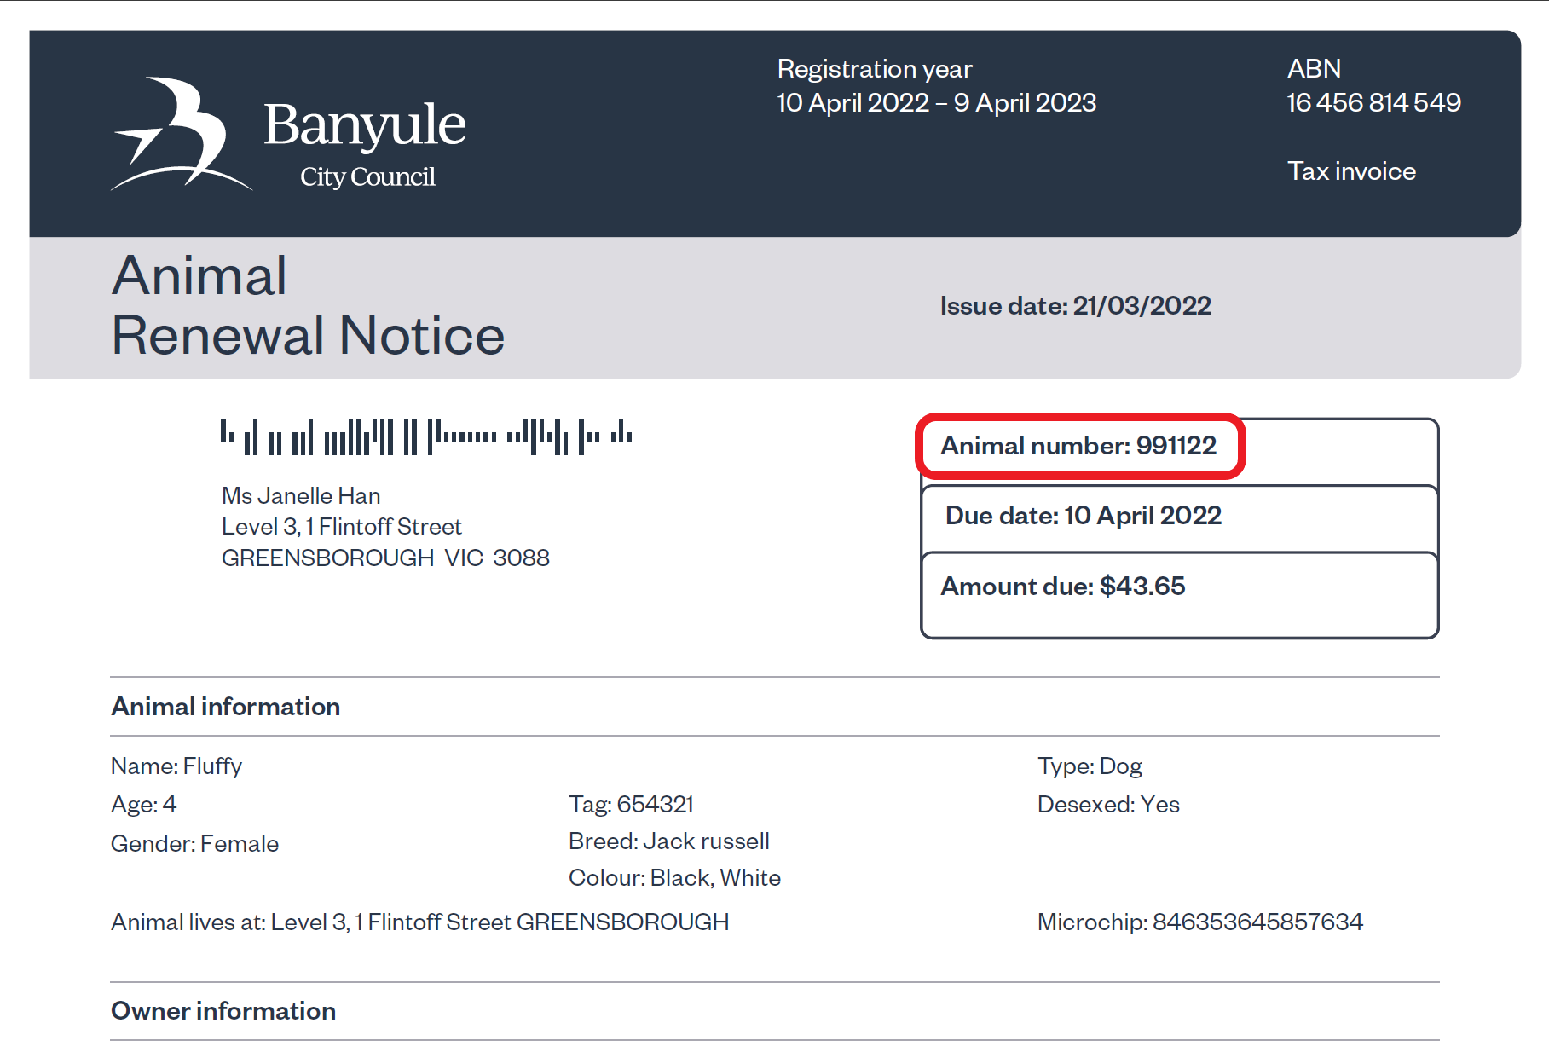Select the "Gender: Female" entry
1549x1046 pixels.
point(195,844)
